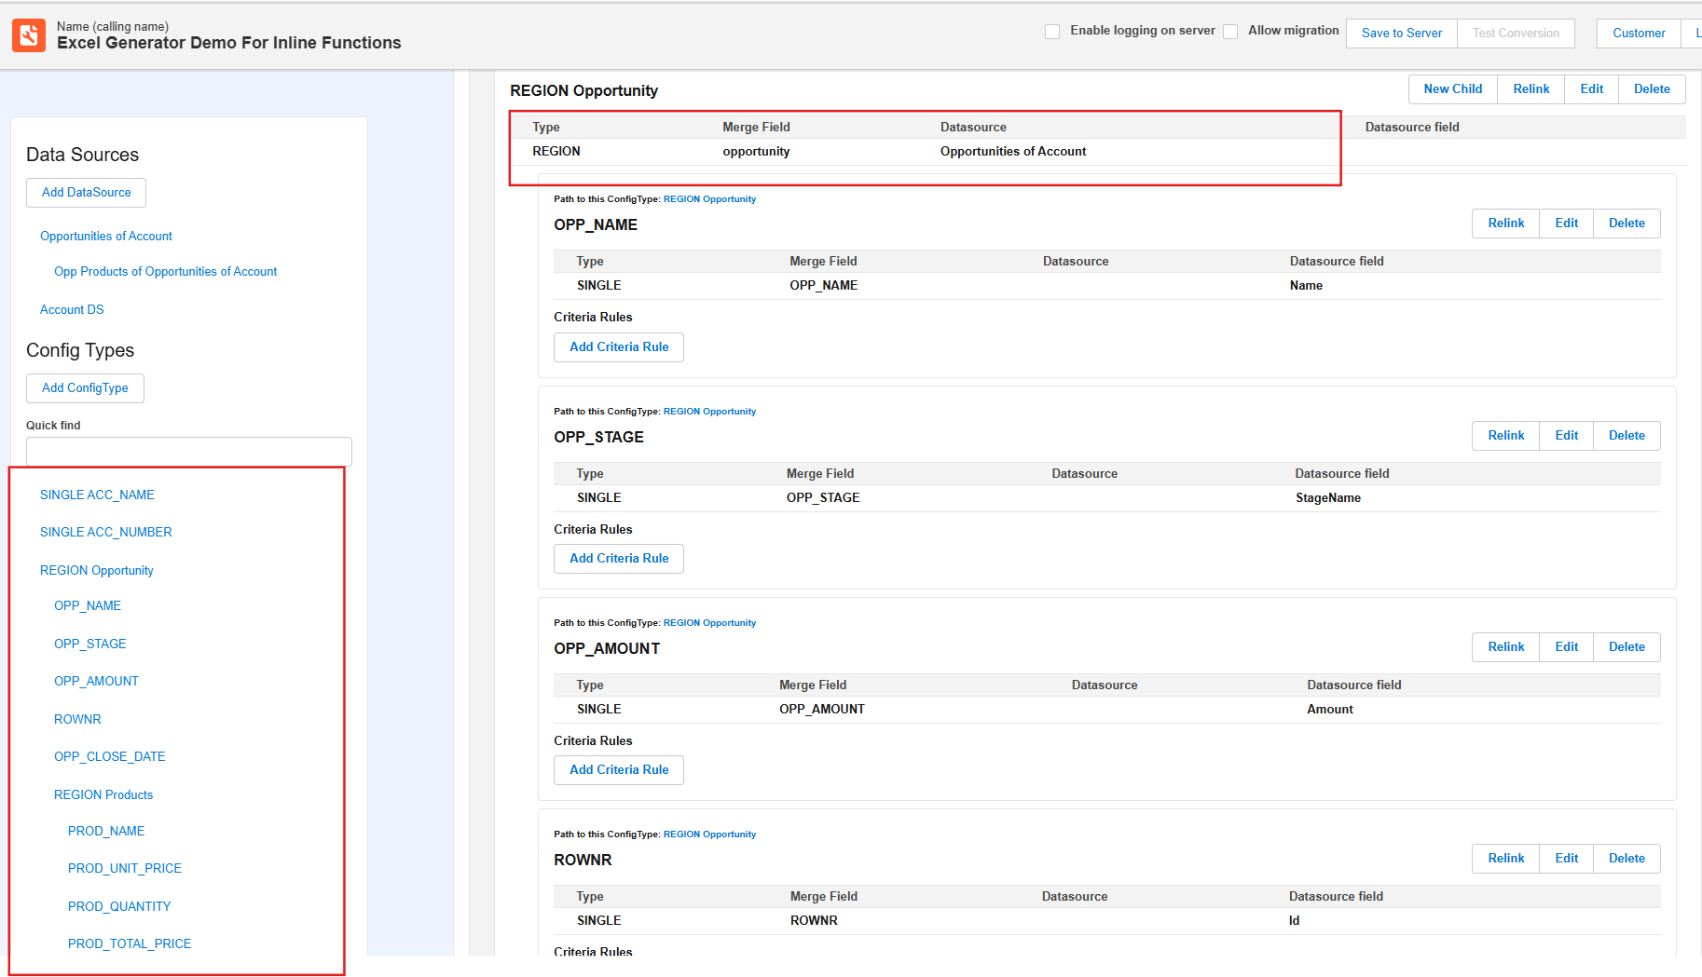Edit the REGION Opportunity config type

[x=1591, y=89]
